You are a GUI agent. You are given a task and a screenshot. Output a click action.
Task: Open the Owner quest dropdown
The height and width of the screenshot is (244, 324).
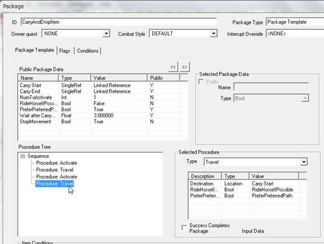[x=106, y=34]
